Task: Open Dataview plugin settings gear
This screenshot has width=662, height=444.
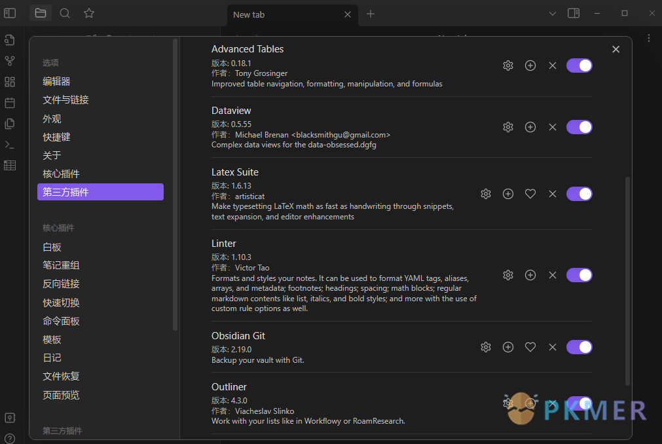Action: [x=508, y=127]
